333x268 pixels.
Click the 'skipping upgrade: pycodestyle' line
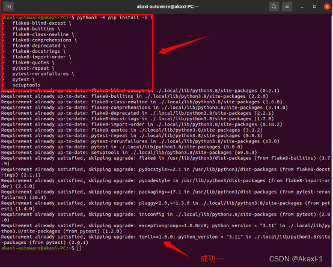166,183
